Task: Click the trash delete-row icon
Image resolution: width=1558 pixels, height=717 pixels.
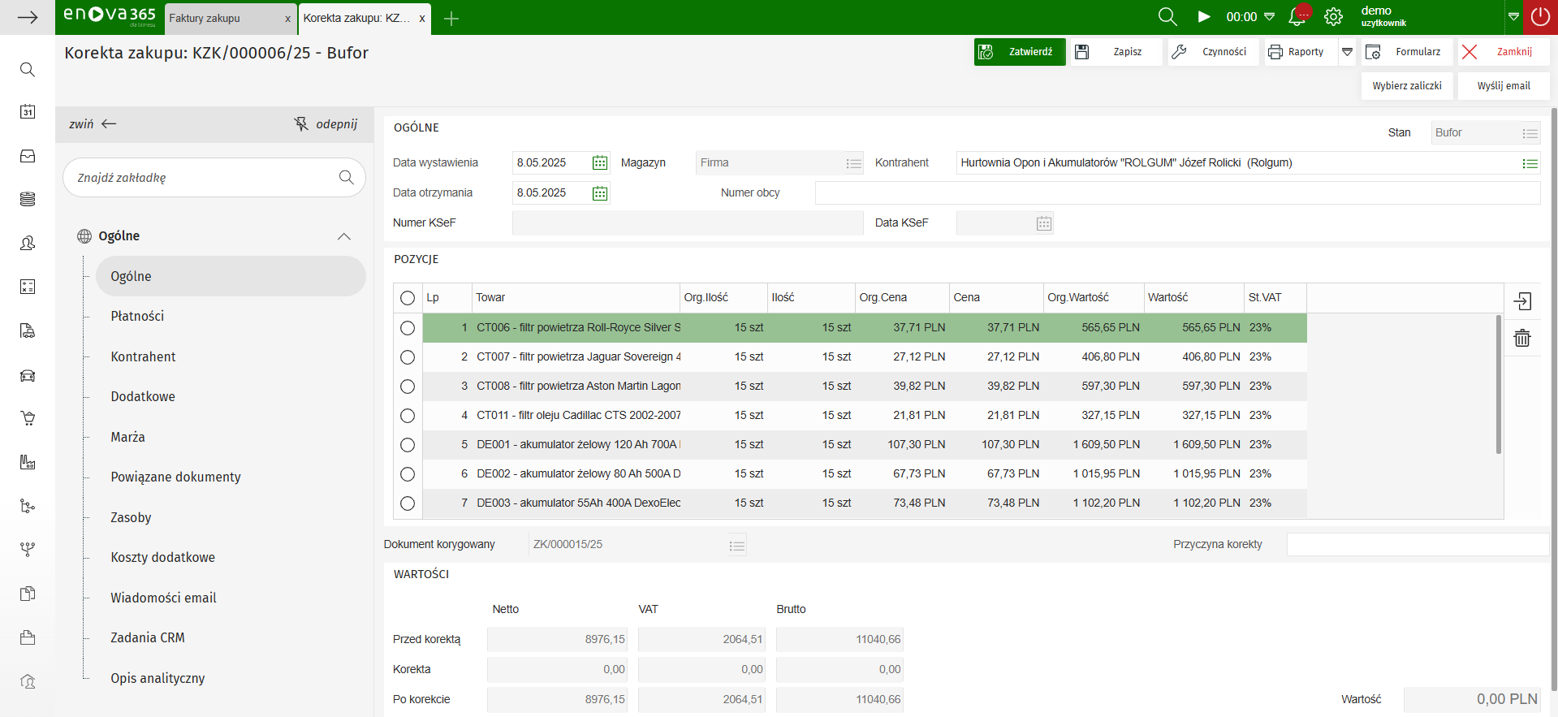Action: (x=1522, y=338)
